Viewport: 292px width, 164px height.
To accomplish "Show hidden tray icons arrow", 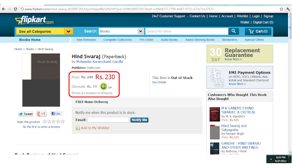I will (x=271, y=159).
